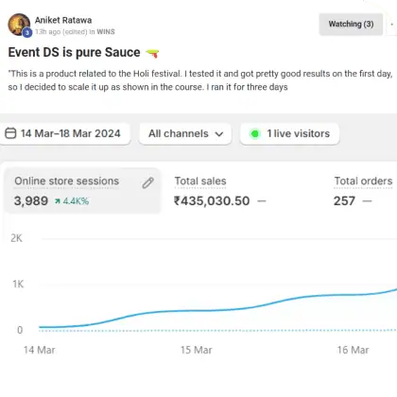The image size is (397, 397).
Task: Click the 1 live visitors button
Action: click(x=289, y=134)
